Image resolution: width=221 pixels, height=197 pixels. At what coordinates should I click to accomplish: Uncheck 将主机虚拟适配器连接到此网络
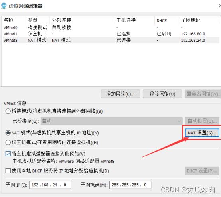pyautogui.click(x=8, y=154)
